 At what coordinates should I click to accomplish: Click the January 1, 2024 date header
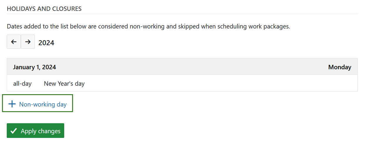(35, 67)
